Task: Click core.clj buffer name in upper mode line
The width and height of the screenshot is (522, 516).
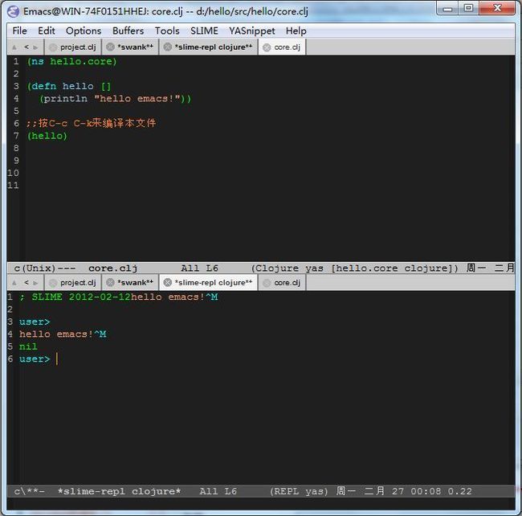Action: click(113, 268)
